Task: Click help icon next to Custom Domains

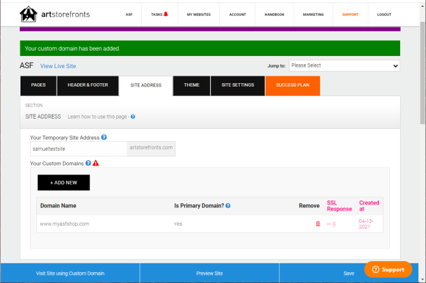Action: pos(88,164)
